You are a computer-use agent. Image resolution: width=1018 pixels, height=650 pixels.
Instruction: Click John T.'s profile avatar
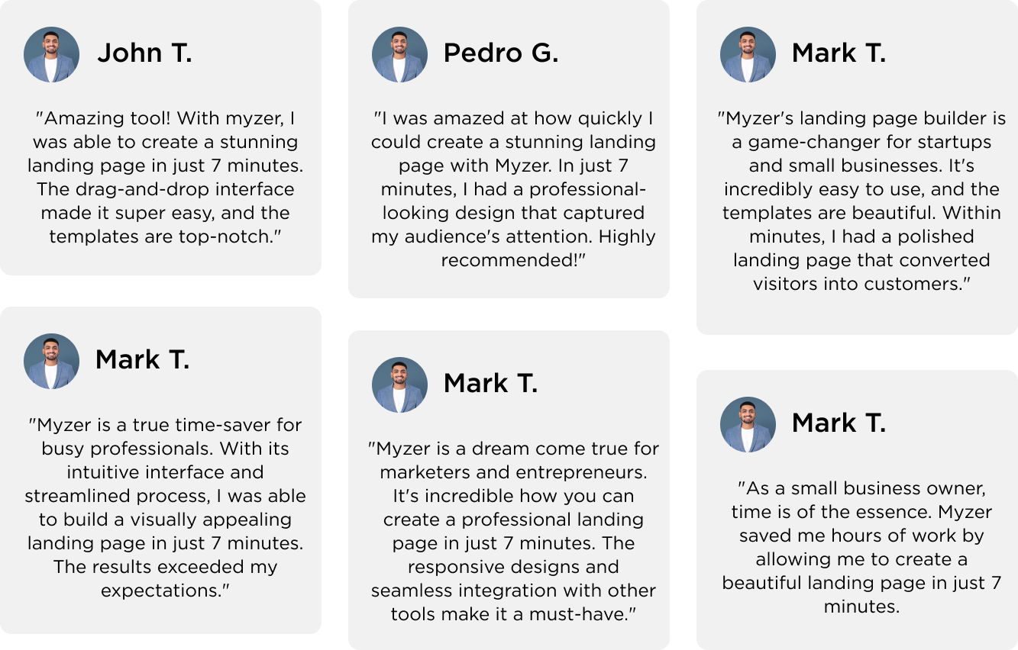[51, 55]
